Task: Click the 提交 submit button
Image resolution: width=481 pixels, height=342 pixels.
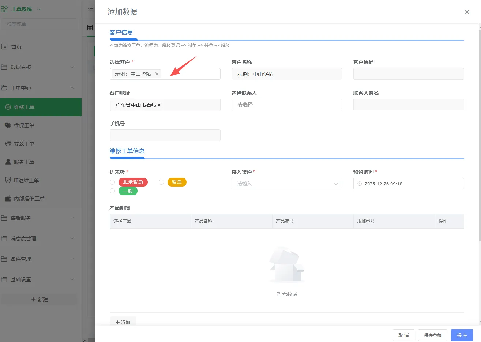Action: click(x=462, y=335)
